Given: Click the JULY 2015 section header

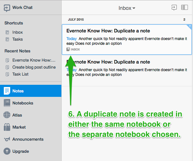Looking at the screenshot, I should coord(76,20).
